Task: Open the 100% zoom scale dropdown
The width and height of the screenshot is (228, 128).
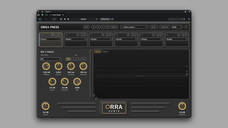Action: (x=177, y=27)
